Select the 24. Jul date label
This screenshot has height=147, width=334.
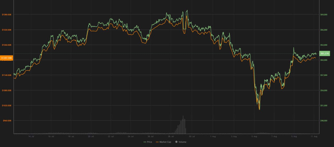click(x=131, y=136)
